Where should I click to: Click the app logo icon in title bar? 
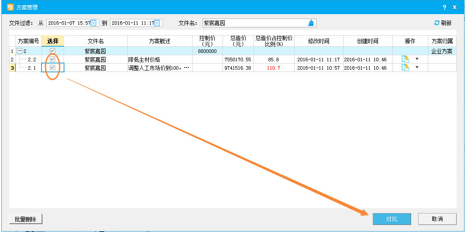click(x=10, y=7)
